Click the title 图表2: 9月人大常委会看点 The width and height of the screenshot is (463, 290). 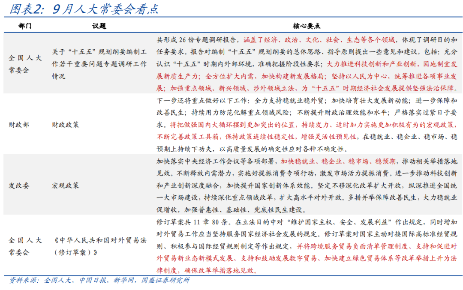84,9
